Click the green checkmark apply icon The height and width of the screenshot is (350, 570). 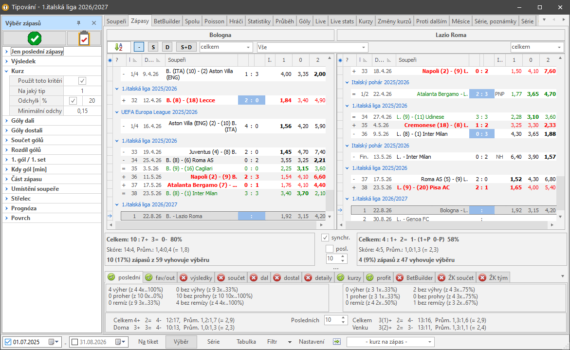(35, 38)
